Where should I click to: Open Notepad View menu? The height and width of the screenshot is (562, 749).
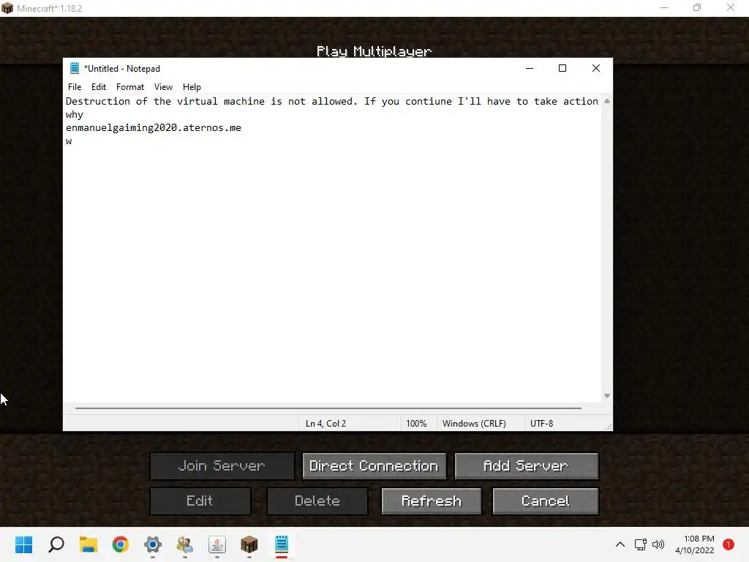(x=163, y=87)
